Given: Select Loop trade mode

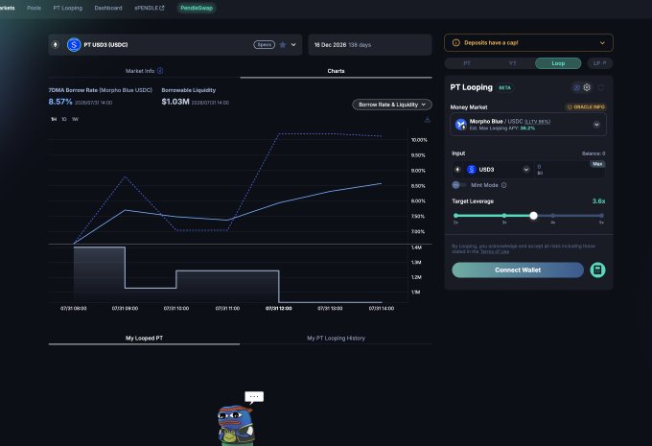Looking at the screenshot, I should click(558, 63).
